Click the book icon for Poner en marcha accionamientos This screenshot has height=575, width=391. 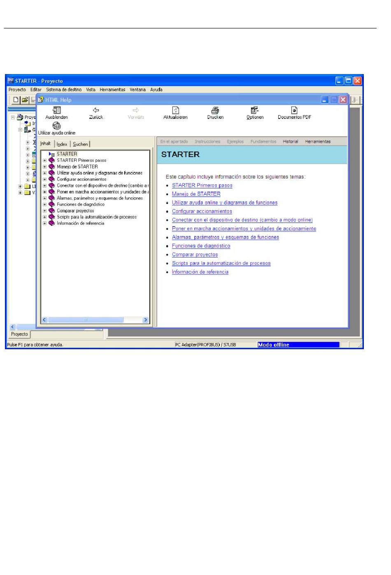pos(52,192)
